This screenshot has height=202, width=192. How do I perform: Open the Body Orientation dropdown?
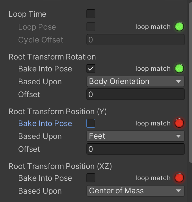pyautogui.click(x=136, y=81)
